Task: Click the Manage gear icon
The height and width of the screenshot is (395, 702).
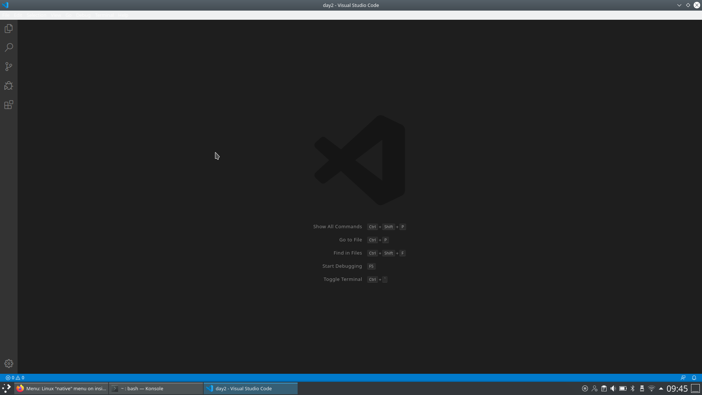Action: click(x=9, y=363)
